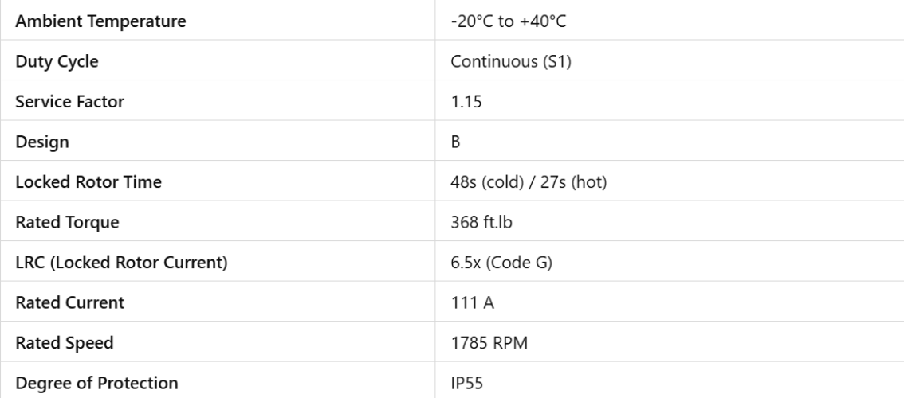The width and height of the screenshot is (904, 398).
Task: Select the 111 A current value
Action: click(x=466, y=302)
